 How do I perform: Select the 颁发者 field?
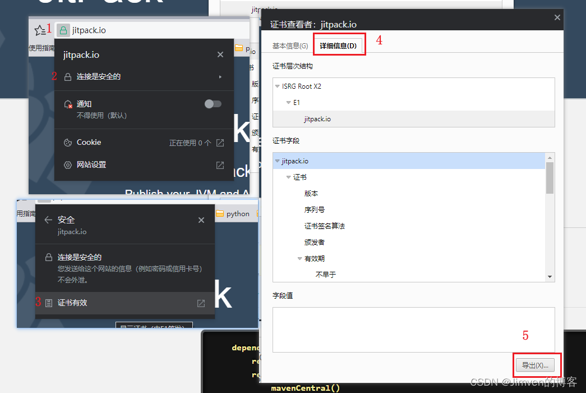point(314,242)
